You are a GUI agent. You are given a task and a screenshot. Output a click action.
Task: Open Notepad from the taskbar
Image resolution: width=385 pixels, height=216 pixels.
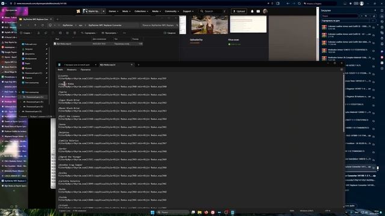point(233,212)
